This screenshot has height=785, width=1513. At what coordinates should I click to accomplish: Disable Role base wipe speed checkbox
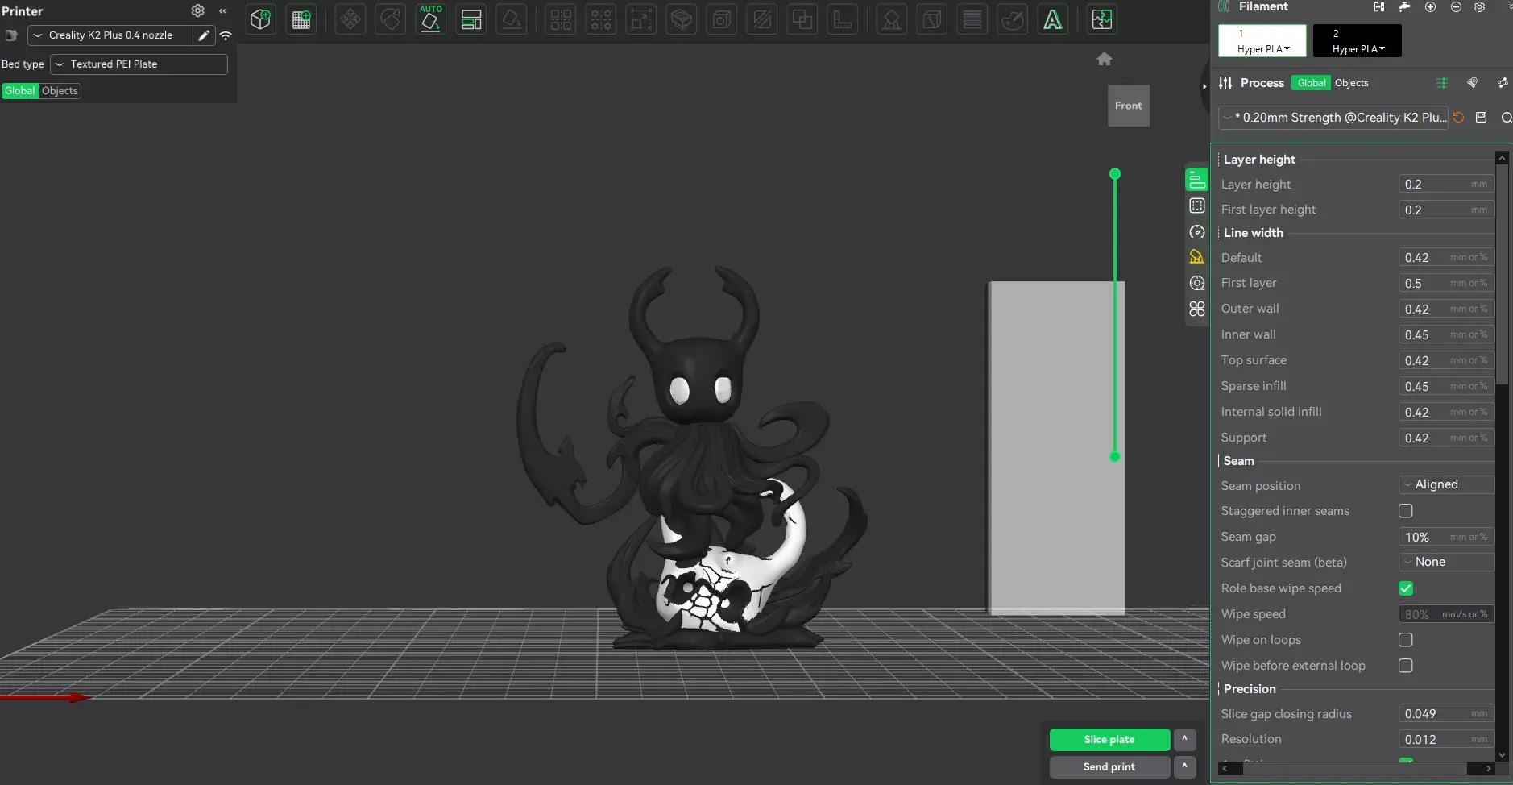coord(1406,588)
